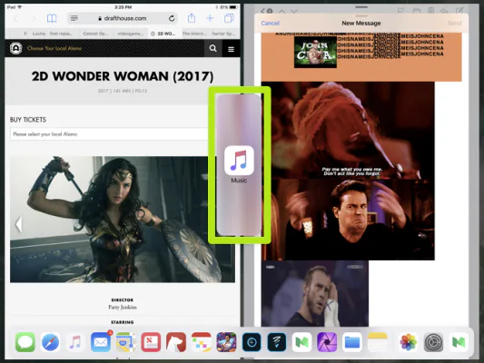The image size is (484, 363).
Task: Switch to the 'videogame...' Safari tab
Action: tap(130, 34)
